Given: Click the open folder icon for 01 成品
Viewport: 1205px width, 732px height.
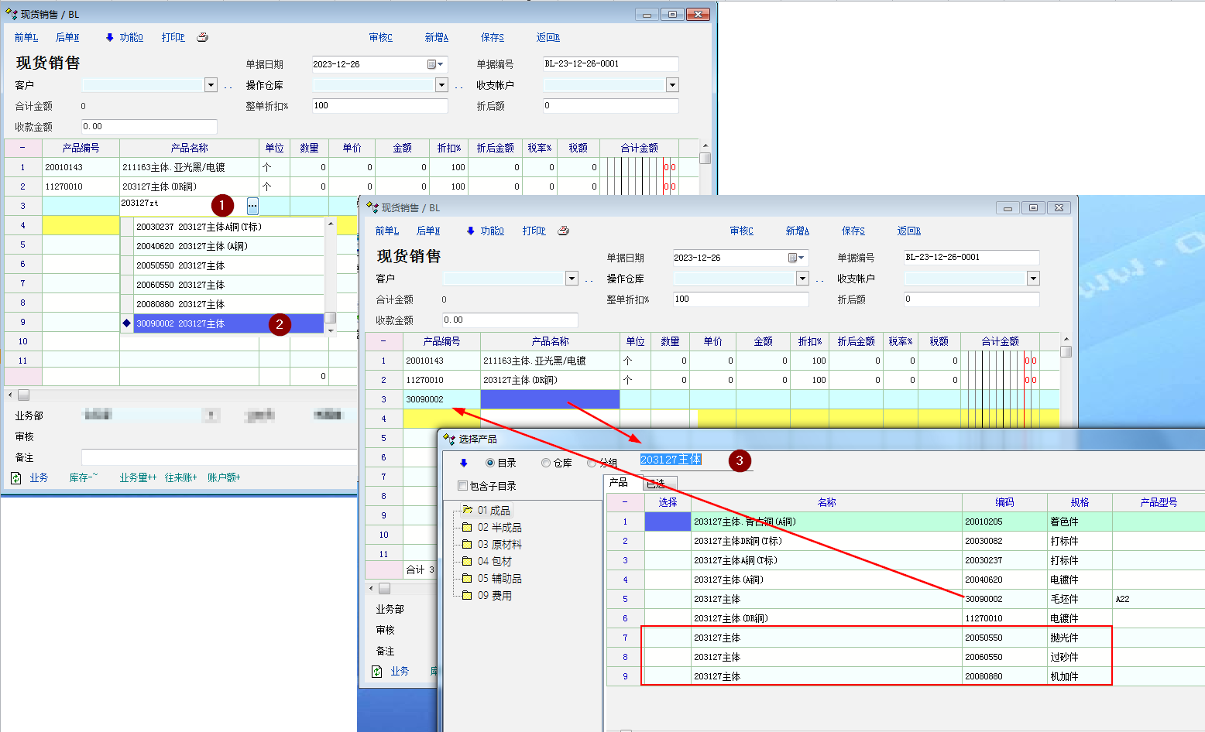Looking at the screenshot, I should click(467, 510).
